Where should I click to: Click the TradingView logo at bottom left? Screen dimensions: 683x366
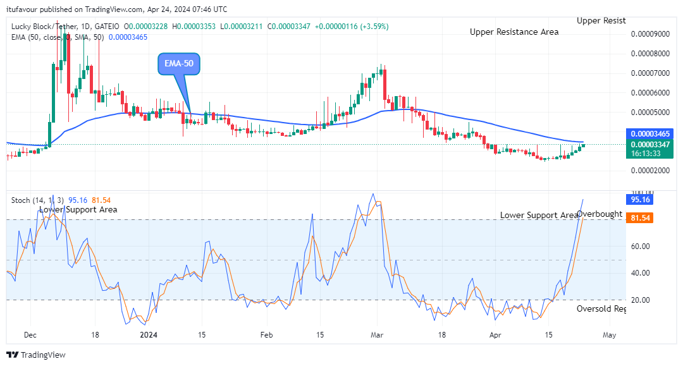(x=36, y=355)
